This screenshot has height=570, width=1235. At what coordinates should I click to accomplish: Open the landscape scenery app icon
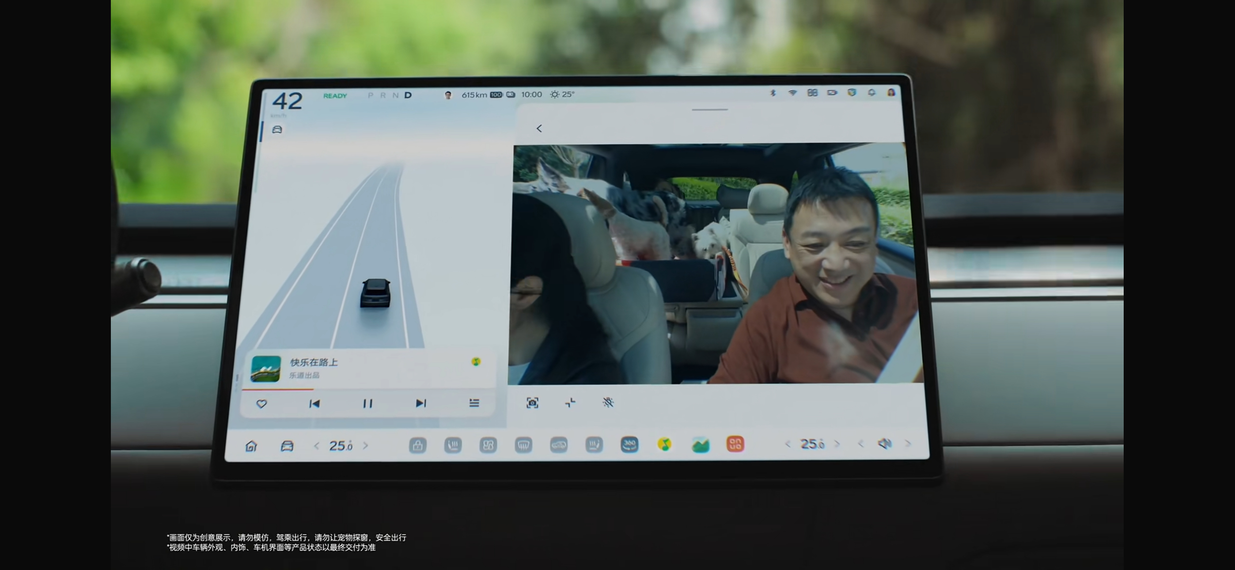tap(700, 445)
